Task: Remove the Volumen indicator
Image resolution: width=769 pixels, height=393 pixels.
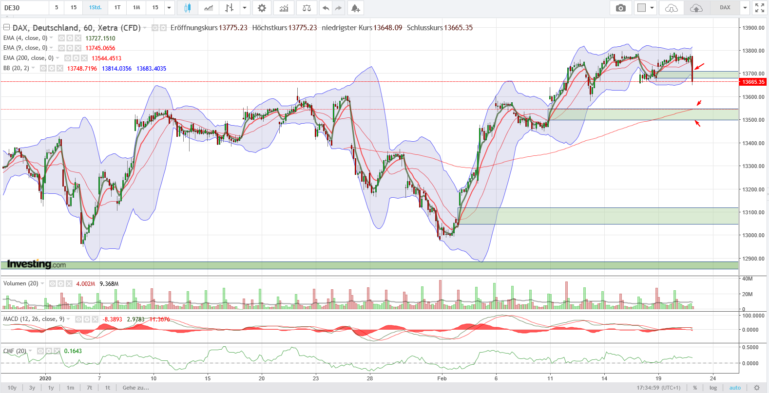Action: pos(69,283)
